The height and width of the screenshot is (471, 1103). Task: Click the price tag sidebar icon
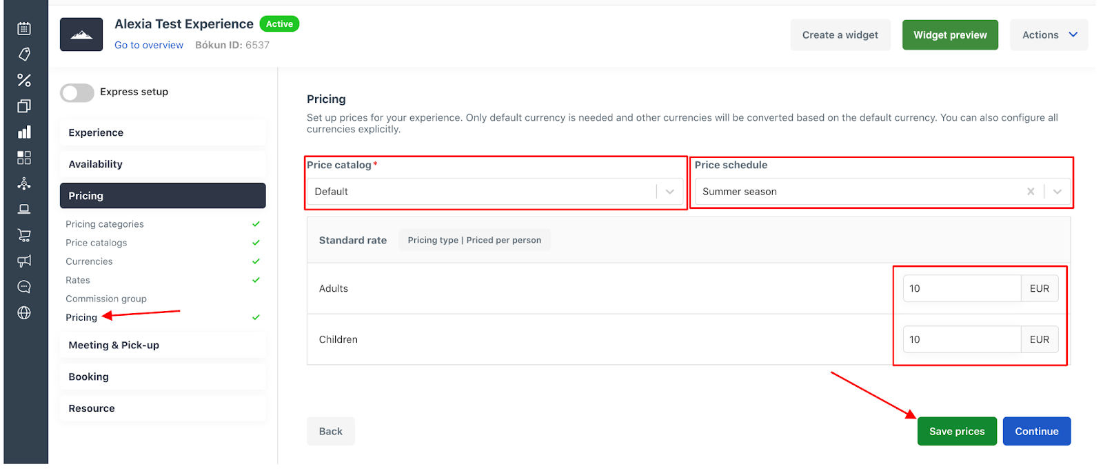pos(24,54)
